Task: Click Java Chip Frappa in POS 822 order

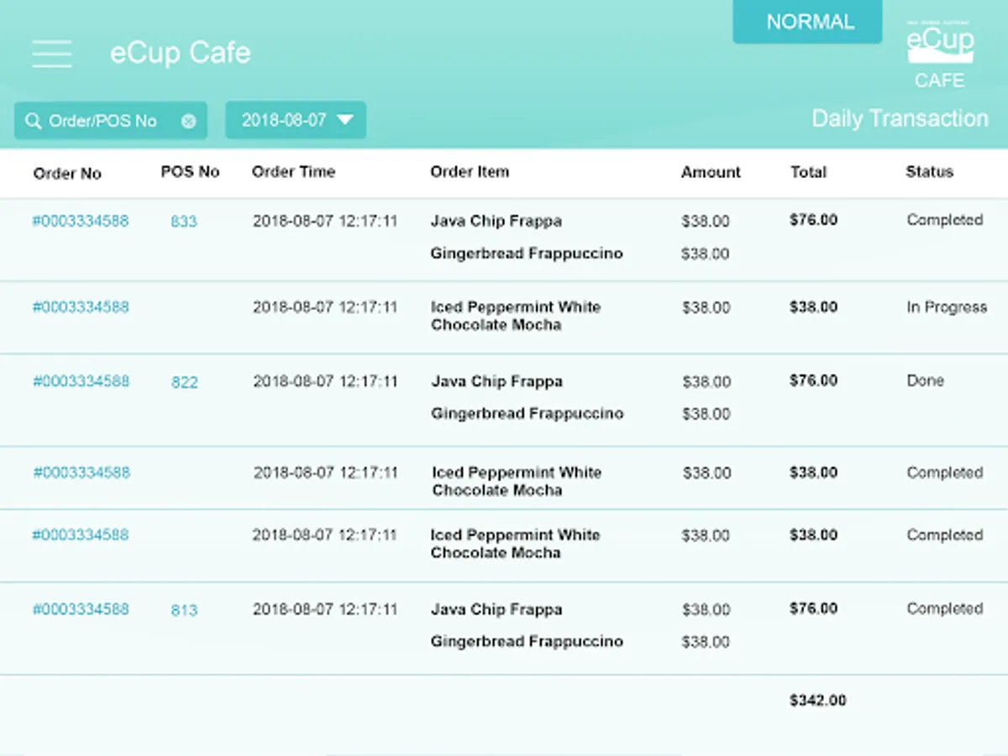Action: [497, 381]
